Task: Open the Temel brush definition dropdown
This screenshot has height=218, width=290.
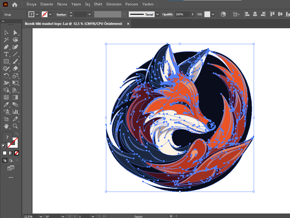Action: click(x=157, y=14)
